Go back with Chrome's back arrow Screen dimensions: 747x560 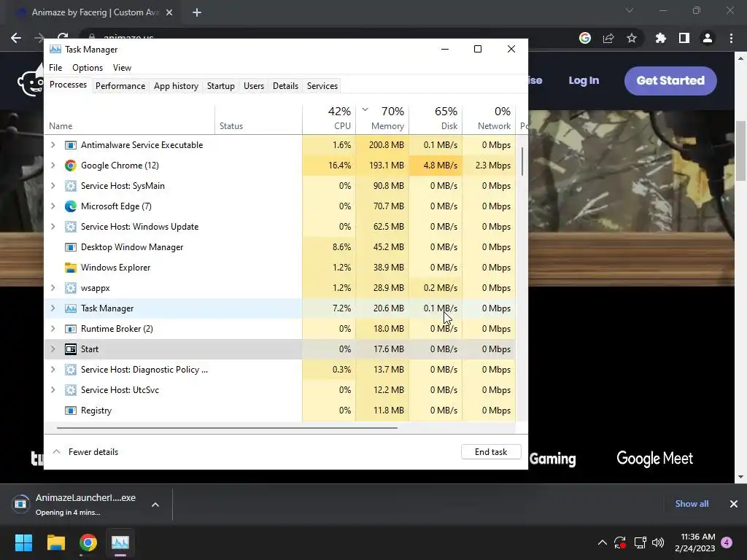click(x=16, y=38)
